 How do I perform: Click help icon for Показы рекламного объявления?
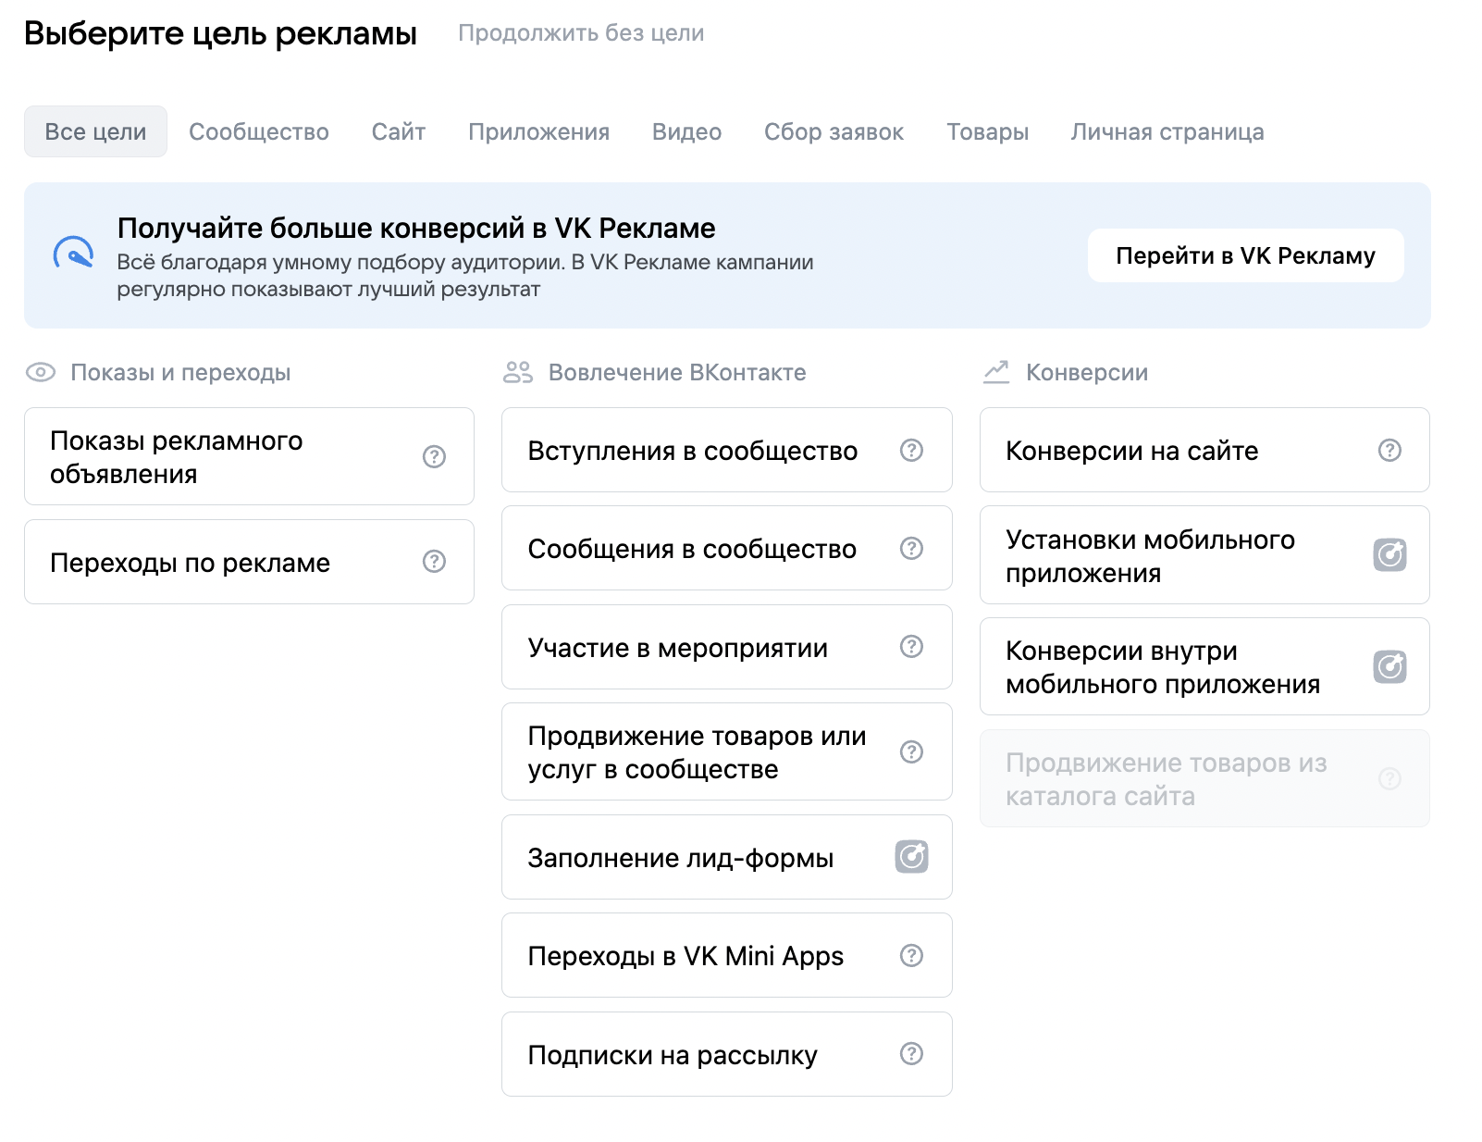click(x=434, y=456)
